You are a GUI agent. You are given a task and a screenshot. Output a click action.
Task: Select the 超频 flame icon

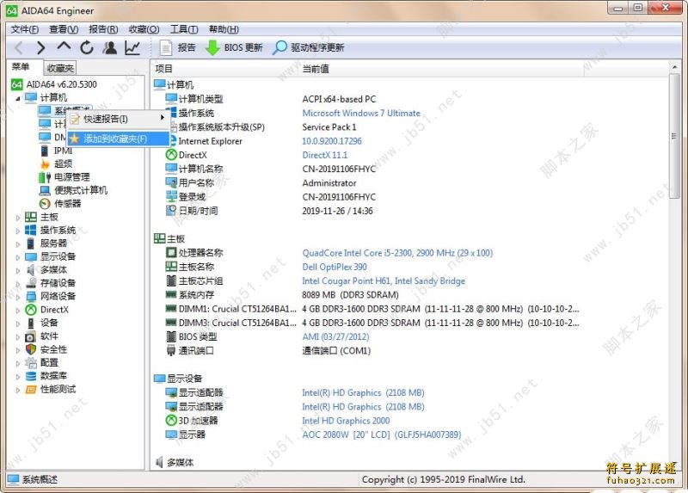(45, 163)
